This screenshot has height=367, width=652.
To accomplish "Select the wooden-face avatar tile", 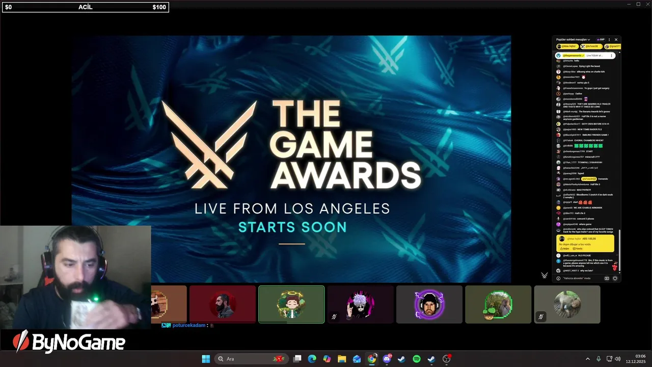I will (169, 304).
